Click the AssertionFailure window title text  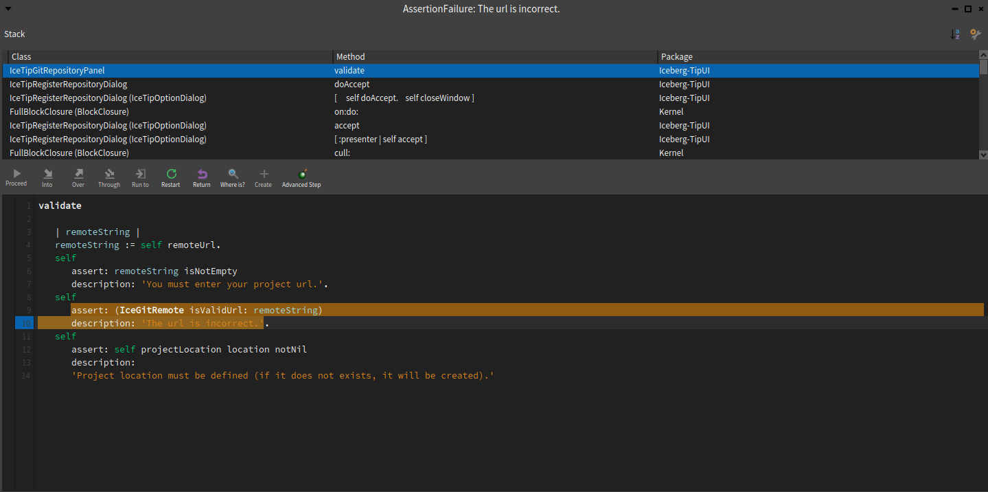(x=481, y=9)
